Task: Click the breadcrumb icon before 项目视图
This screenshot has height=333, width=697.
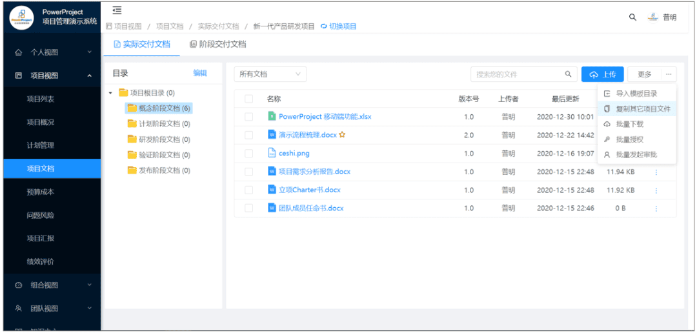Action: click(x=109, y=26)
